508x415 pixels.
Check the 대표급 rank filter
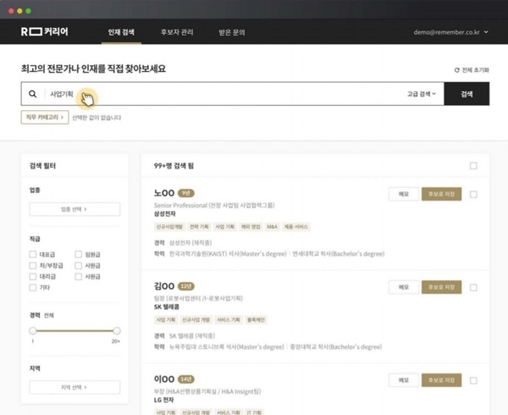[33, 254]
